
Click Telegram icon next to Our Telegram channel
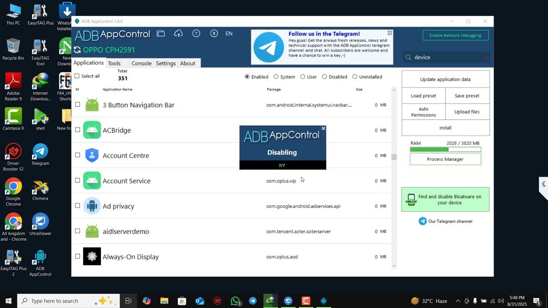click(423, 221)
